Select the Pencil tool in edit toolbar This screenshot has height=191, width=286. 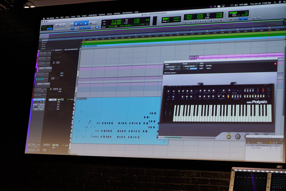point(95,23)
